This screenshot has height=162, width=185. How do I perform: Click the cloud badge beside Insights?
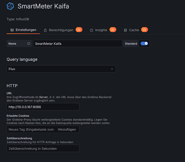(113, 29)
